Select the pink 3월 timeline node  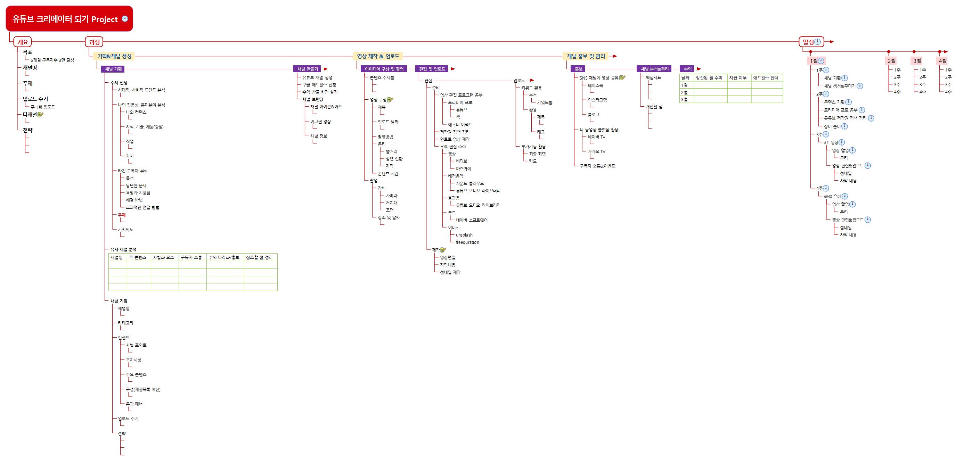917,60
